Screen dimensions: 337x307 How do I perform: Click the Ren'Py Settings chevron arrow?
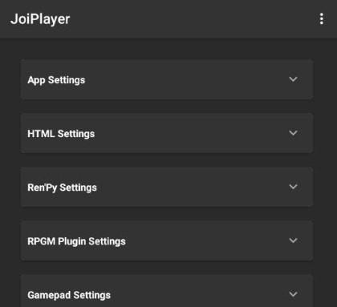click(293, 187)
